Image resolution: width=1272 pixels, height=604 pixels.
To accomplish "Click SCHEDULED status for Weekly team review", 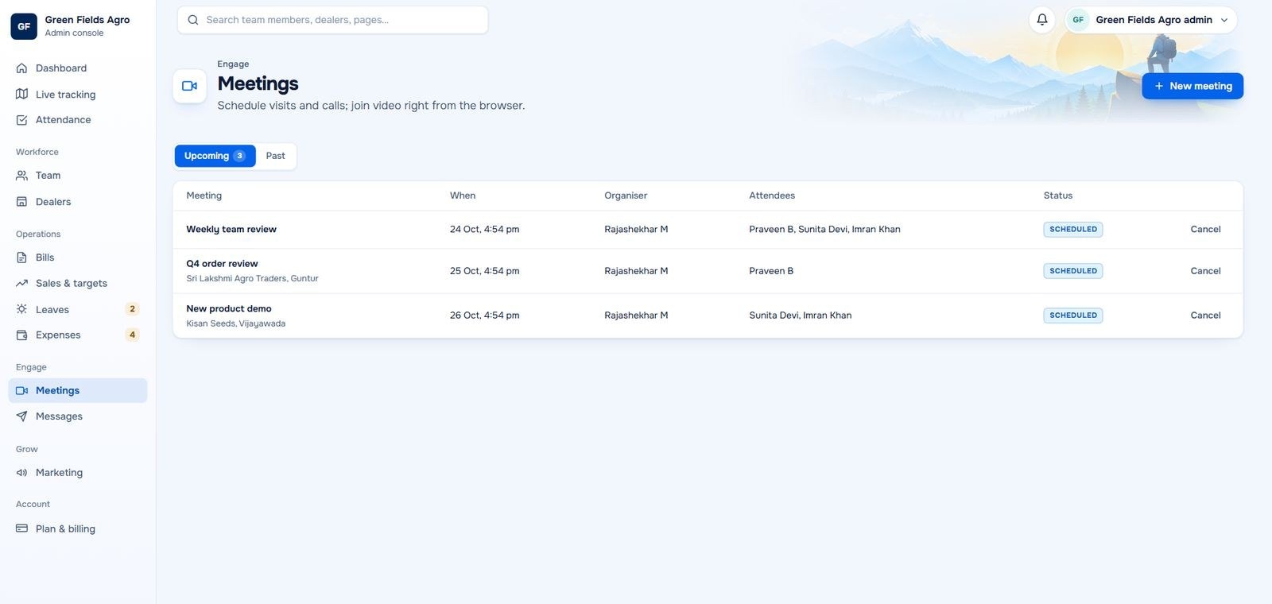I will point(1072,229).
